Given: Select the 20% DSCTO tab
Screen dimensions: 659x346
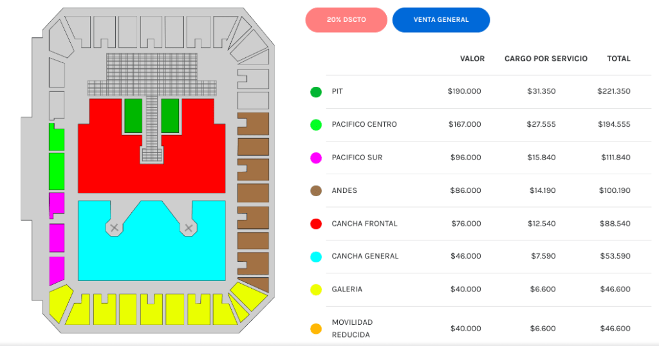Looking at the screenshot, I should point(346,20).
